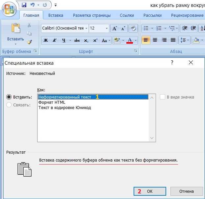
Task: Redo action in Quick Access toolbar
Action: [x=45, y=5]
